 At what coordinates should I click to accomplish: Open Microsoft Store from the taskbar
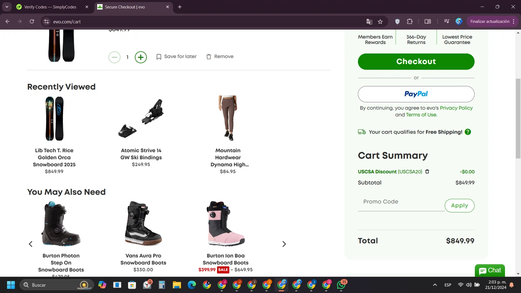coord(132,285)
